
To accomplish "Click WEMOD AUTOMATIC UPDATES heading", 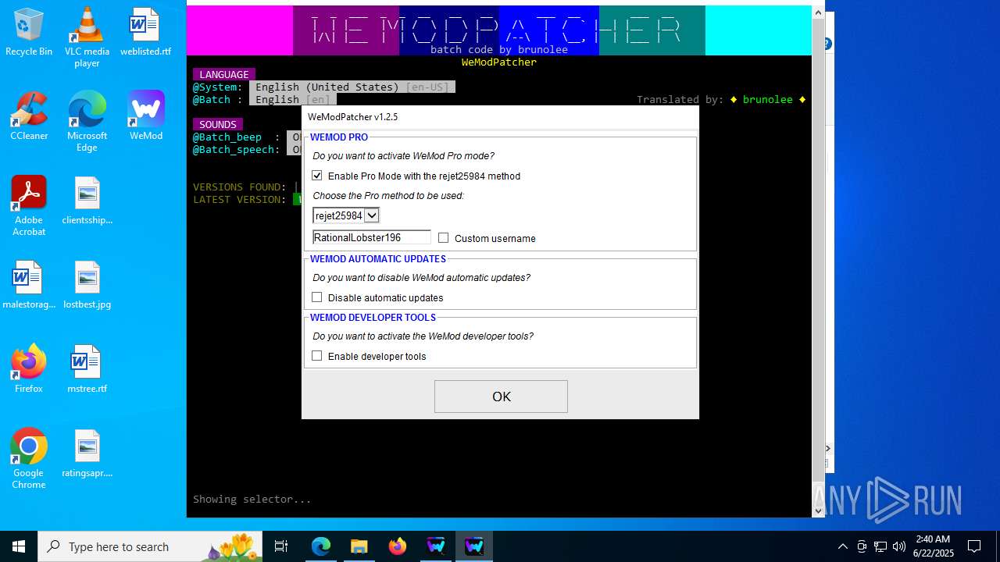I will (378, 259).
